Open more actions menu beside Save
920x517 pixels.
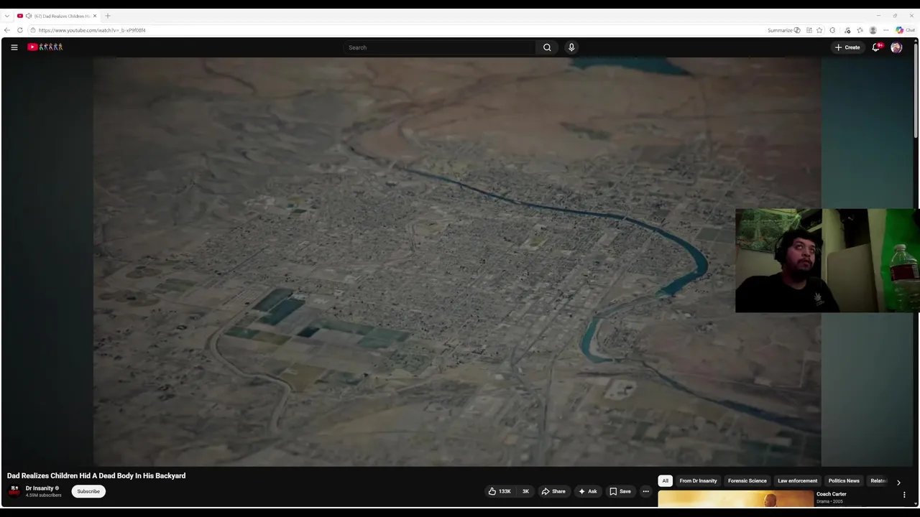pyautogui.click(x=645, y=491)
